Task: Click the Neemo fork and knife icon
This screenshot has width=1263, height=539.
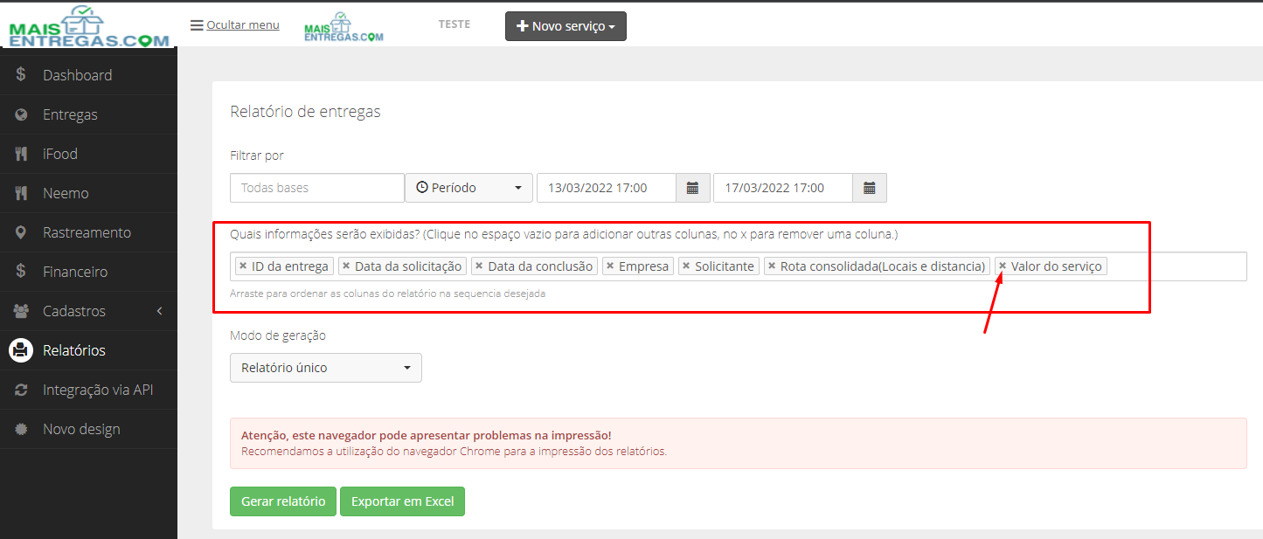Action: (21, 193)
